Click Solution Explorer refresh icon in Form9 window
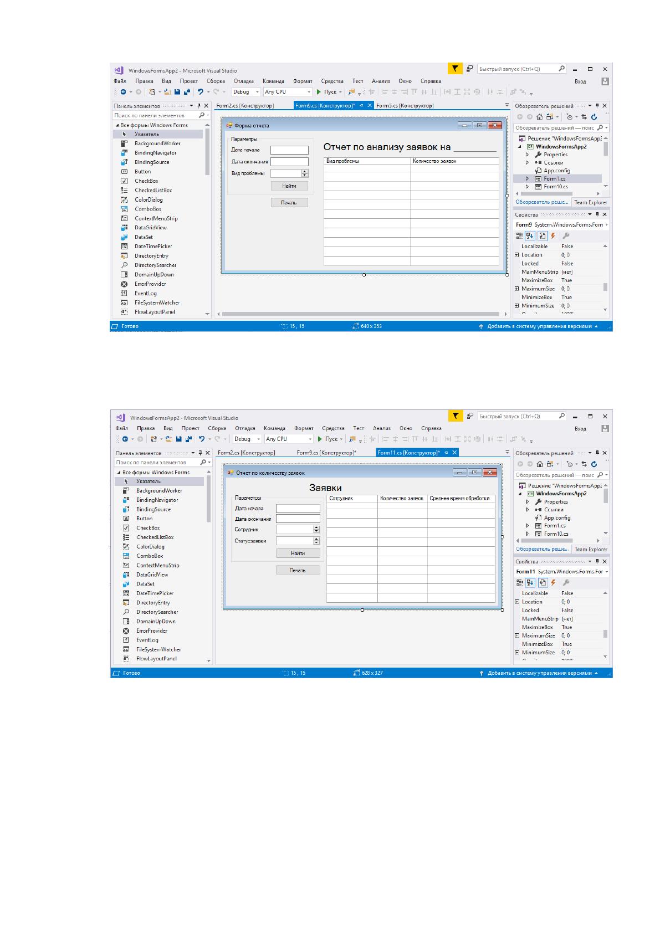The image size is (660, 933). (594, 116)
